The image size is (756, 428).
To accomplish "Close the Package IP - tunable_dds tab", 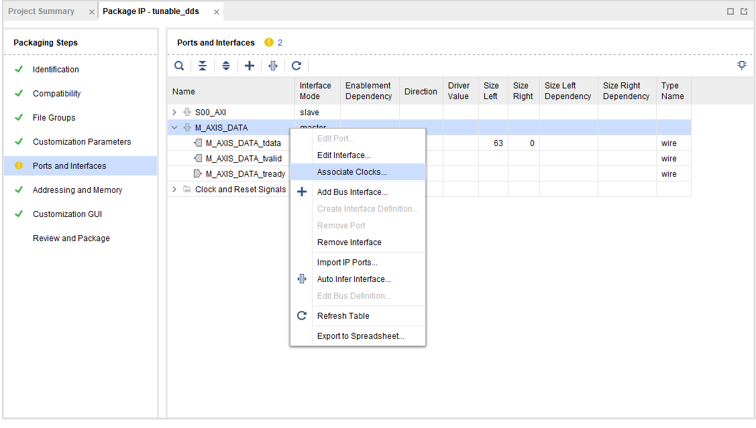I will [217, 12].
